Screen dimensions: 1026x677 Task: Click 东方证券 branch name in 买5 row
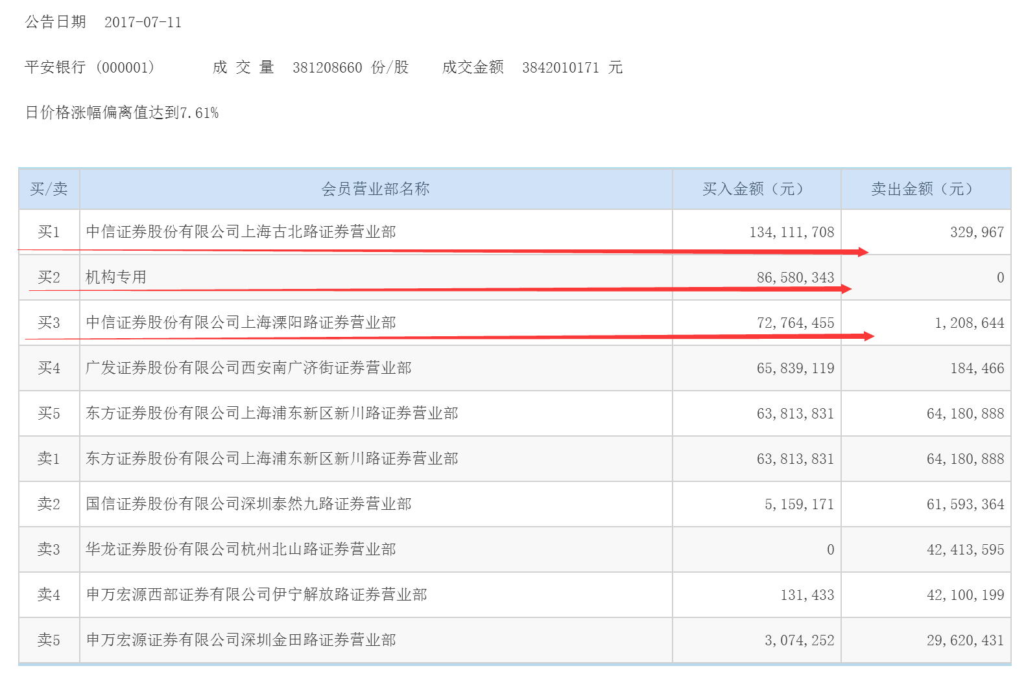pyautogui.click(x=272, y=413)
